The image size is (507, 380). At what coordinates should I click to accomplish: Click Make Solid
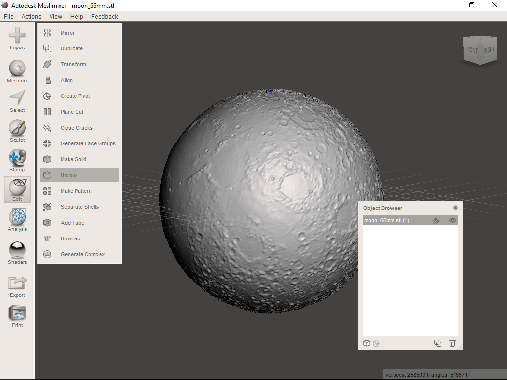[x=73, y=159]
